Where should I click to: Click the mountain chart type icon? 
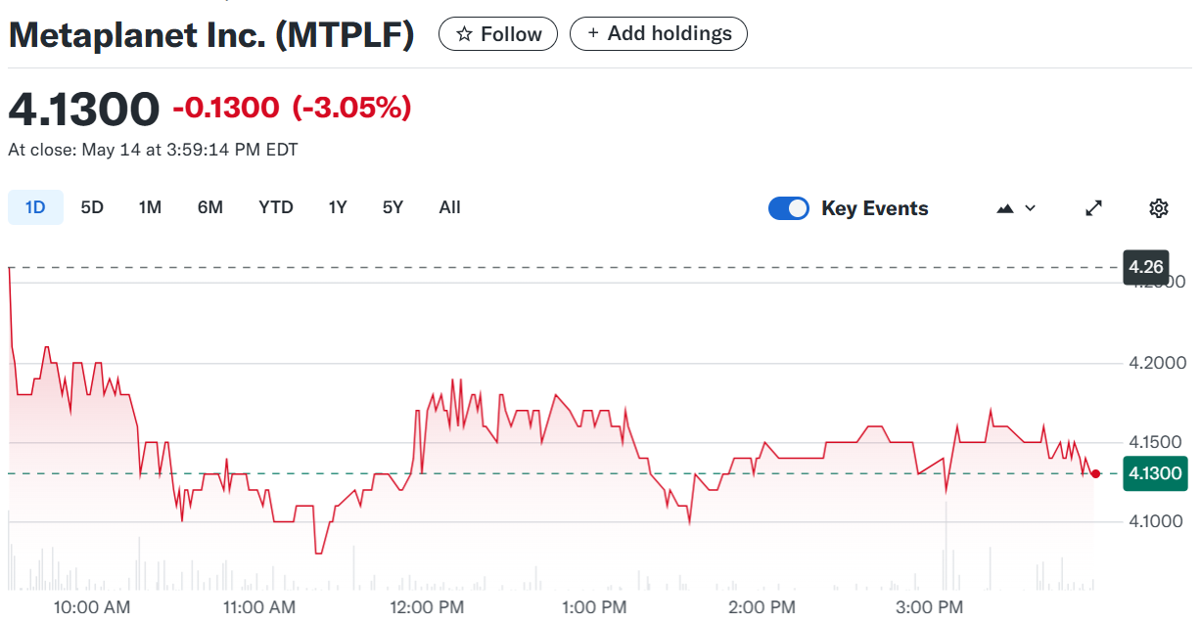(1005, 208)
